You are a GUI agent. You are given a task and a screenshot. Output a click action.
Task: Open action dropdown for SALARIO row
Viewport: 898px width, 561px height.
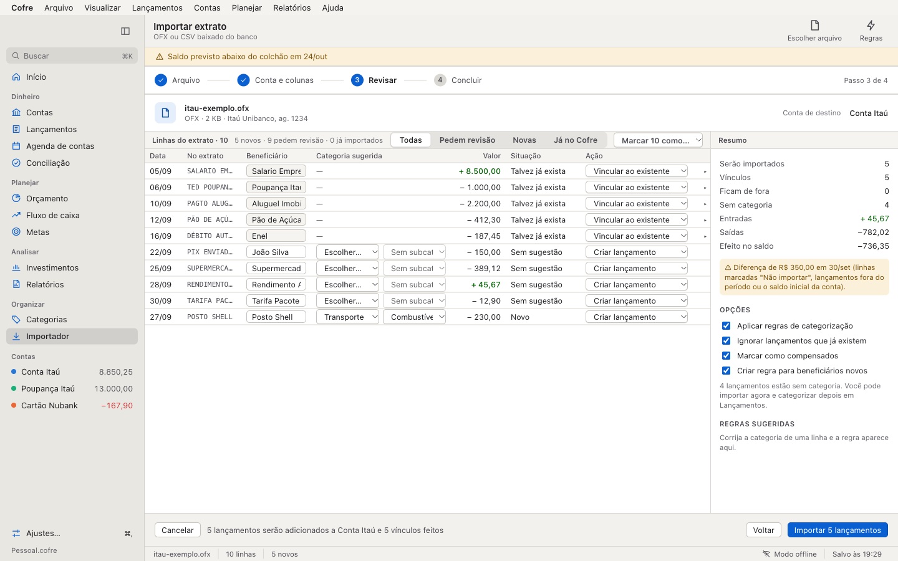pos(637,171)
